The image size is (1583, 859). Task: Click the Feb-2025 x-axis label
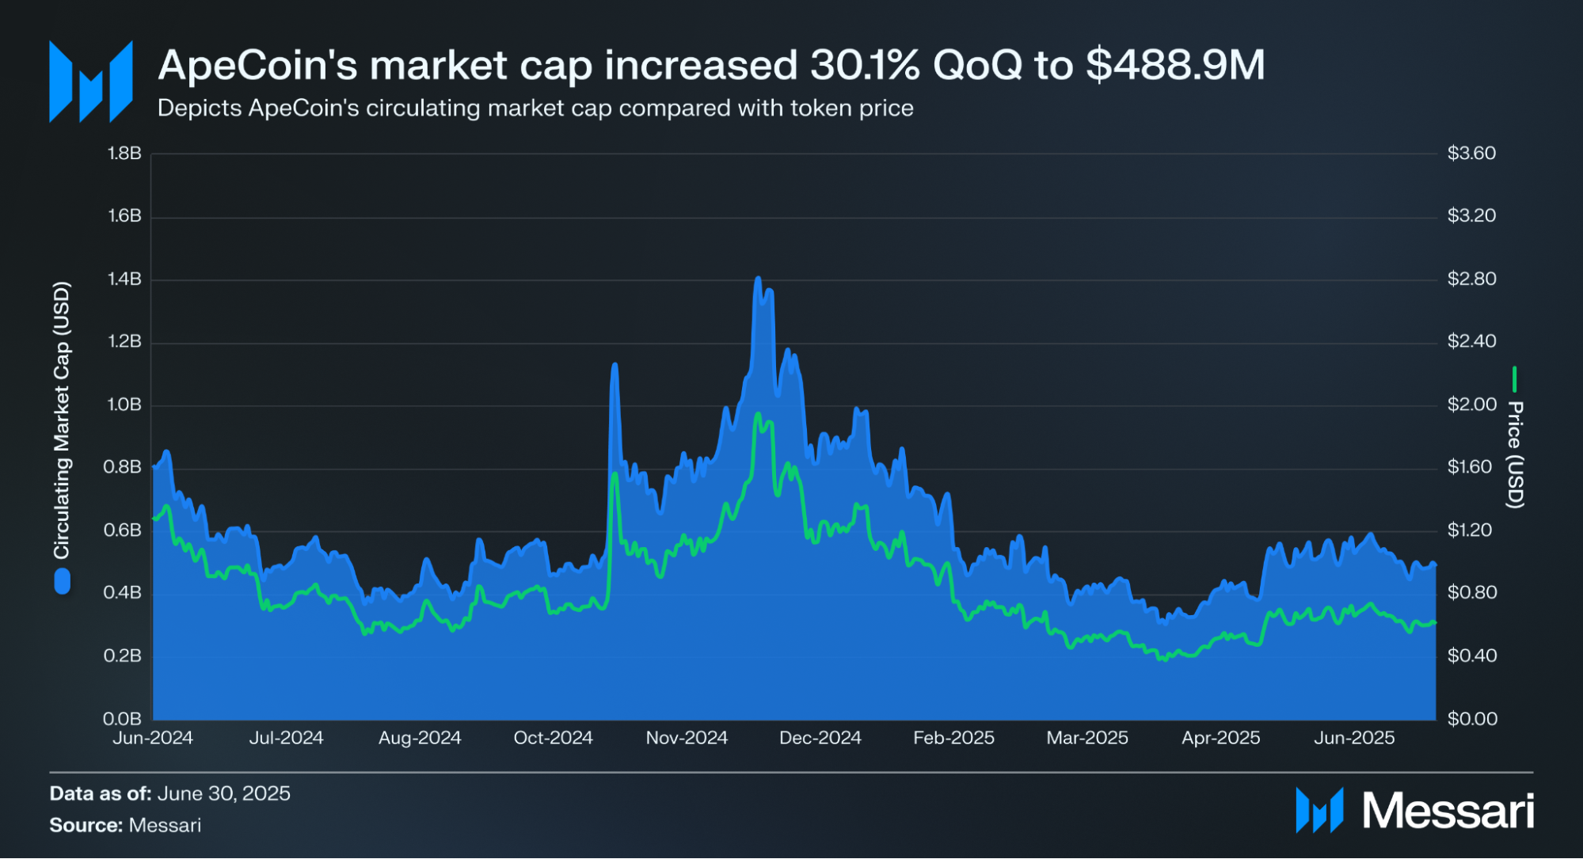[x=953, y=738]
